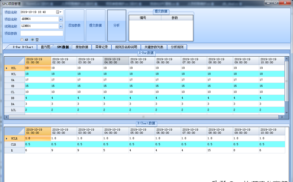Click the 分析 button
Image resolution: width=293 pixels, height=182 pixels.
117,26
